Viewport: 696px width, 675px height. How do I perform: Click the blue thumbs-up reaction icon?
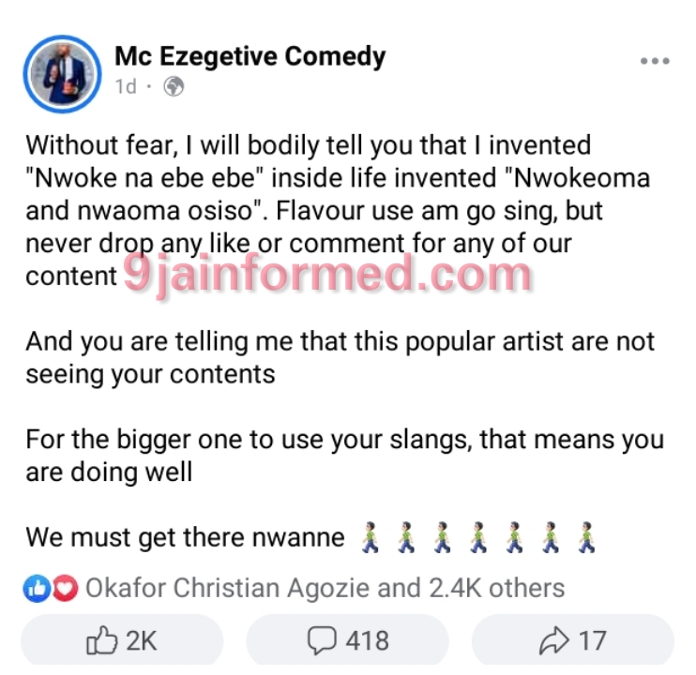tap(38, 589)
